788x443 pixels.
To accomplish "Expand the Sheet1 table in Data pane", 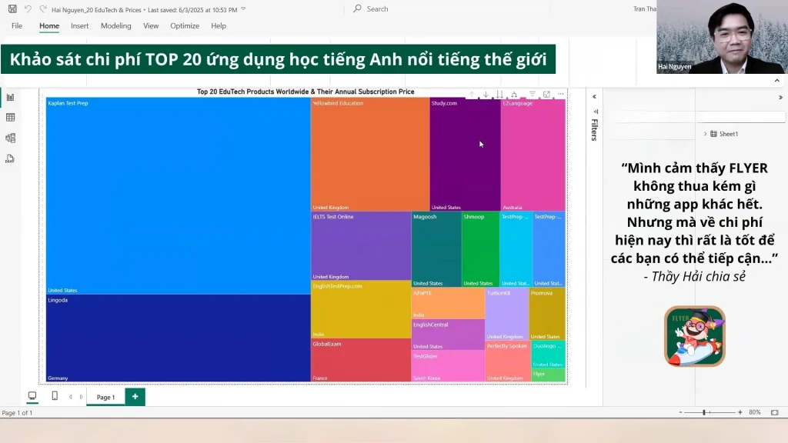I will coord(705,134).
